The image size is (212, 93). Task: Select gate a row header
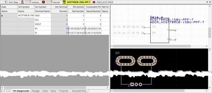[9, 16]
